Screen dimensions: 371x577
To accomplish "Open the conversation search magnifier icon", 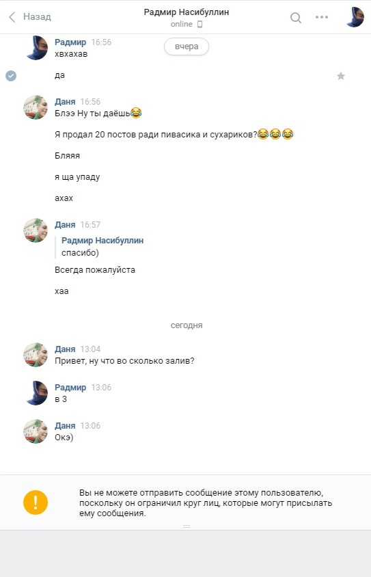I will click(x=296, y=17).
